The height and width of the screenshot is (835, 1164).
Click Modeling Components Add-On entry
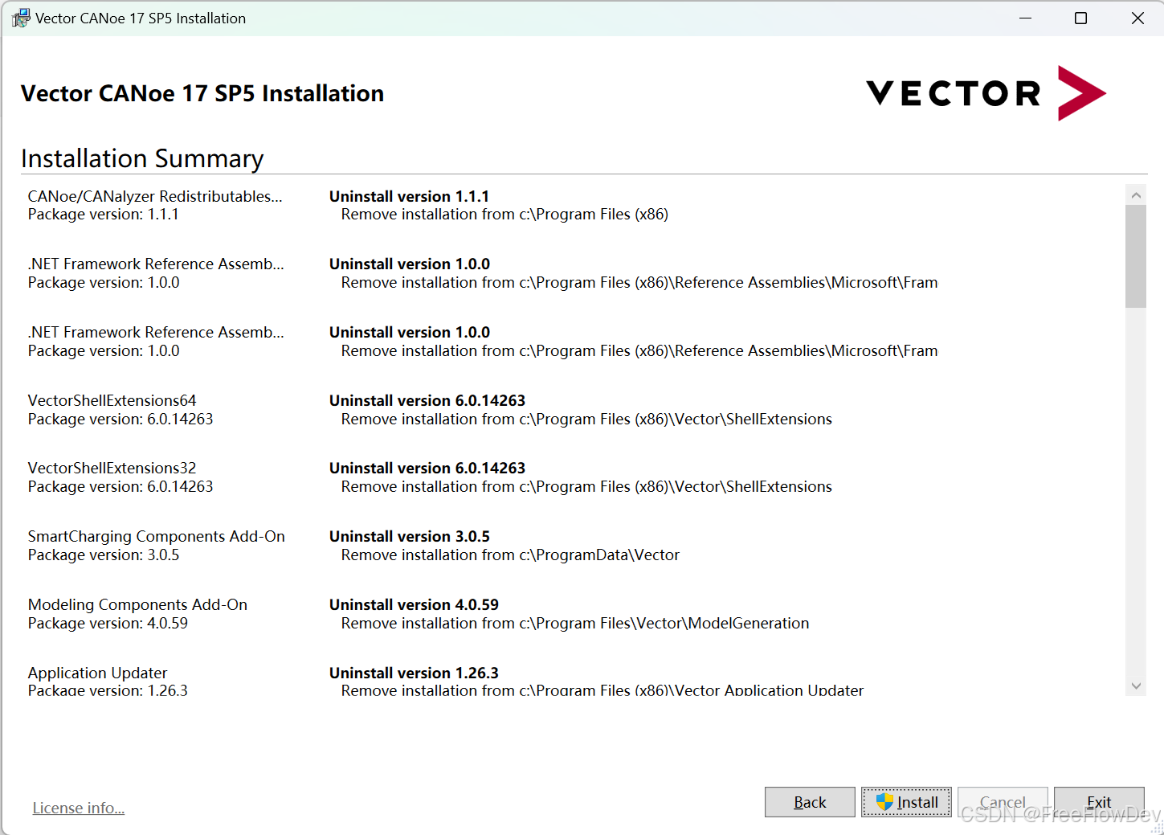137,604
